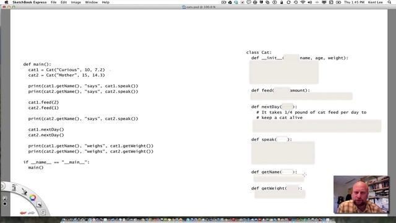Open the volume speaker menu

309,2
